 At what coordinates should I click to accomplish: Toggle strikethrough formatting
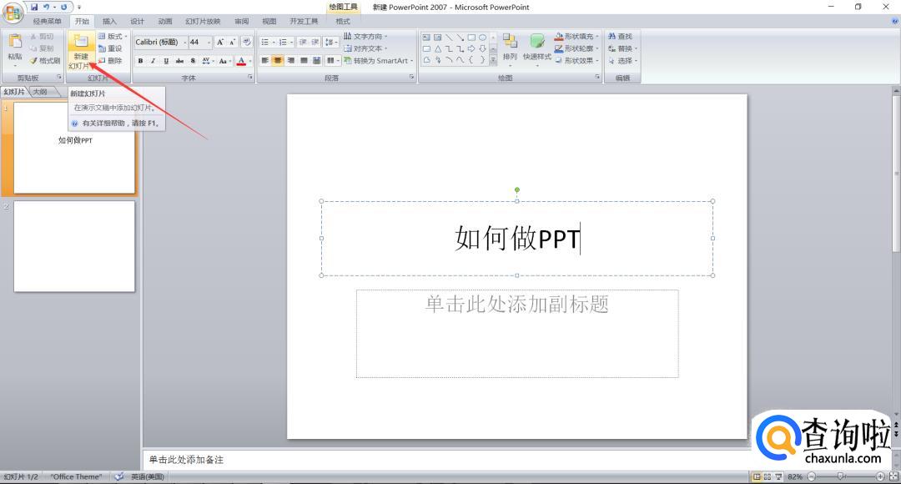point(179,61)
